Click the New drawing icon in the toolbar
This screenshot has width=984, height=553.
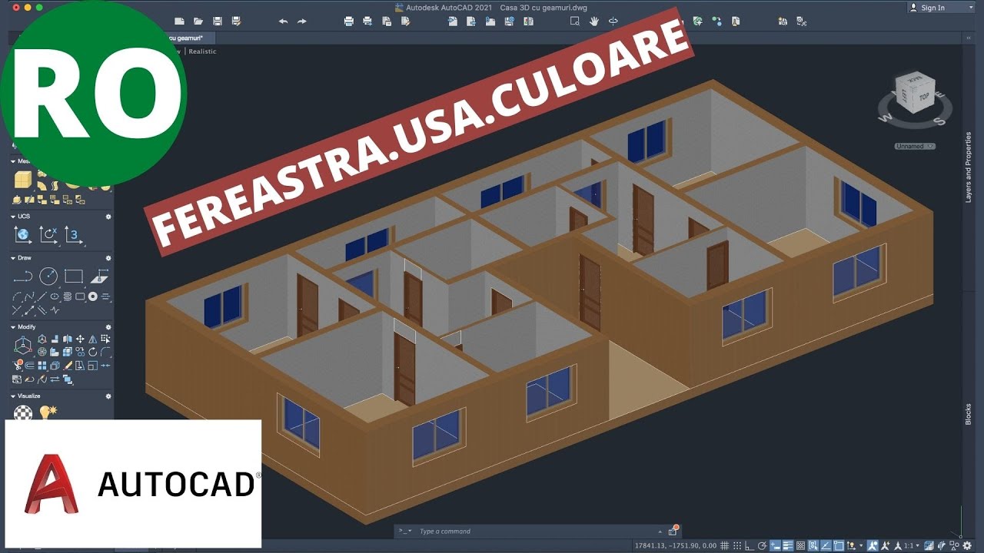pyautogui.click(x=180, y=22)
